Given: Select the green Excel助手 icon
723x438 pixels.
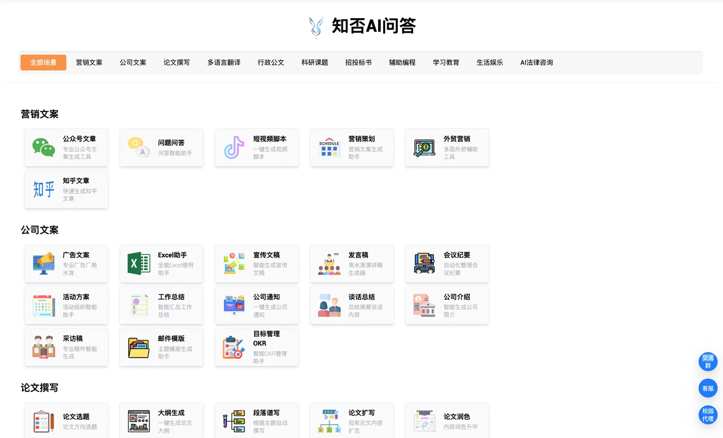Looking at the screenshot, I should (139, 263).
